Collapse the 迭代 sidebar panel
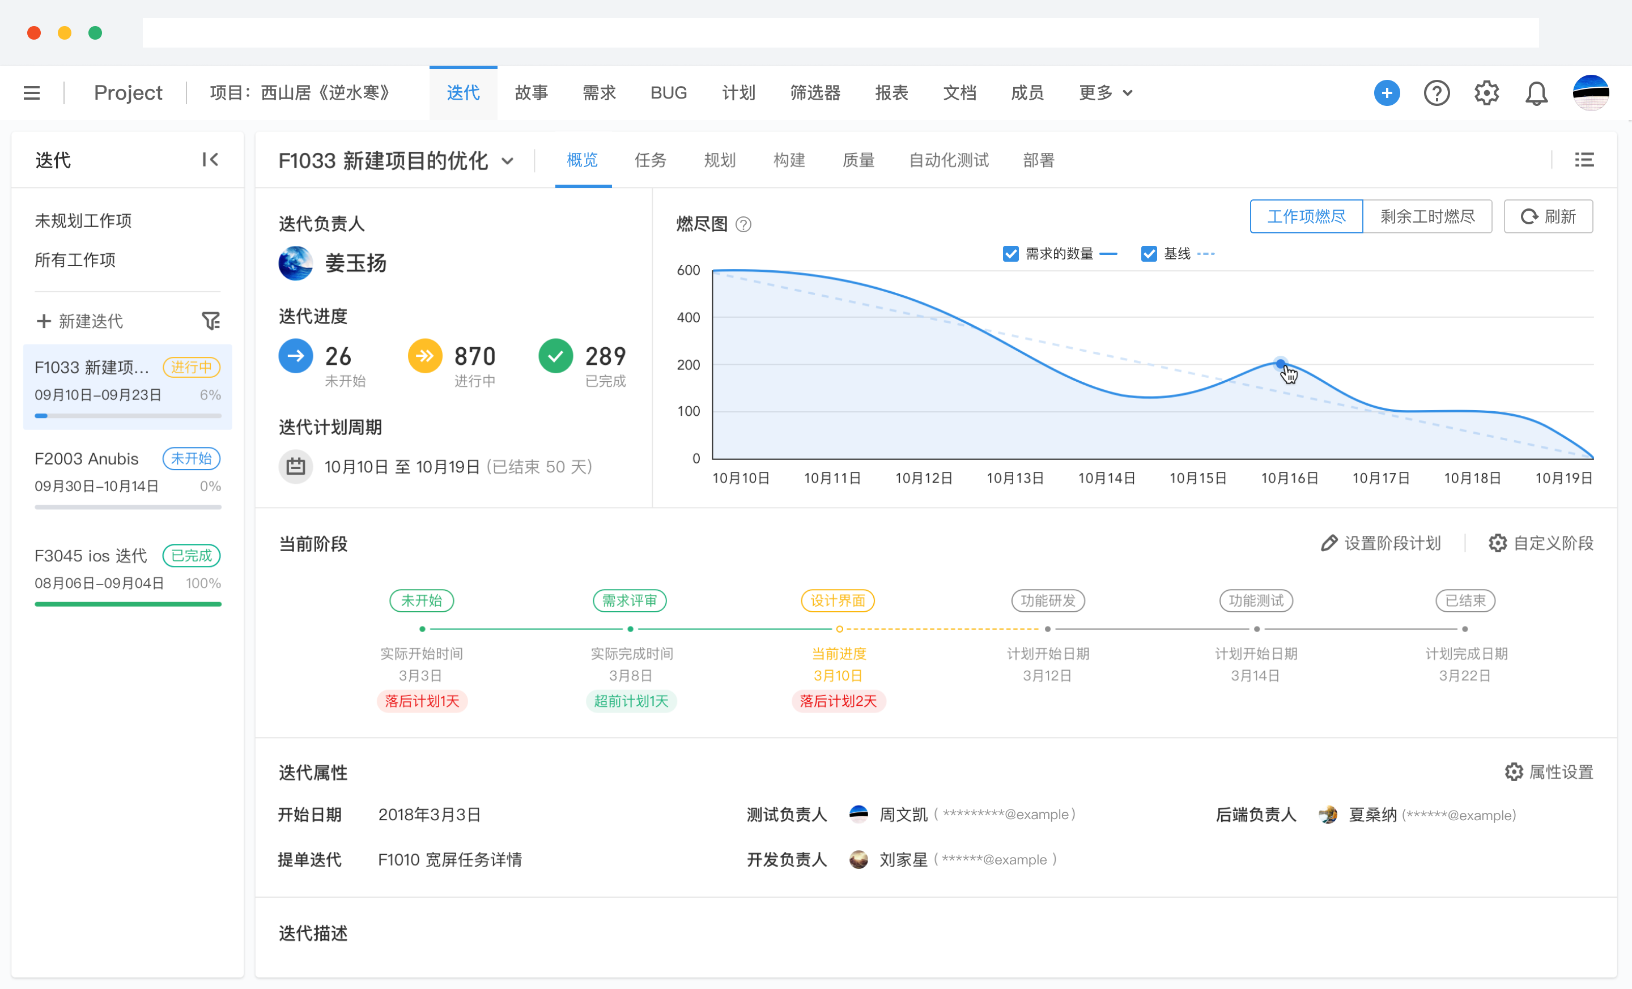 [x=210, y=160]
